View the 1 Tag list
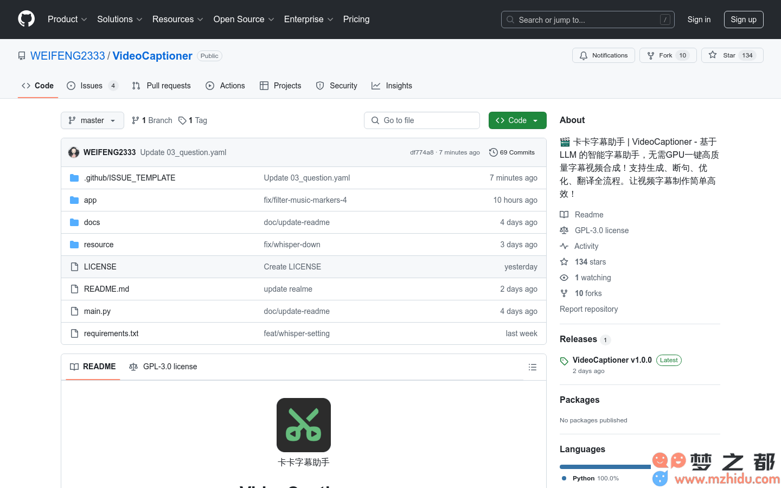 point(193,120)
